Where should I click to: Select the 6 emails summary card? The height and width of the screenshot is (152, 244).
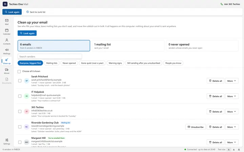pyautogui.click(x=54, y=46)
